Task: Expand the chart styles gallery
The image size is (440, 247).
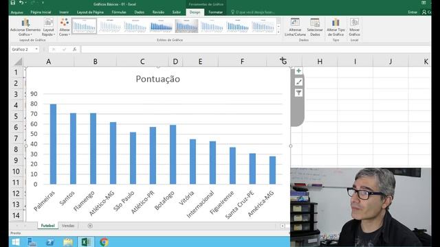Action: pyautogui.click(x=278, y=32)
